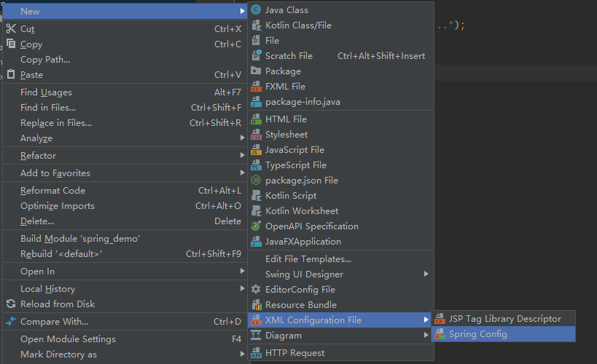Click the Kotlin Class/File icon
The width and height of the screenshot is (597, 364).
coord(256,25)
